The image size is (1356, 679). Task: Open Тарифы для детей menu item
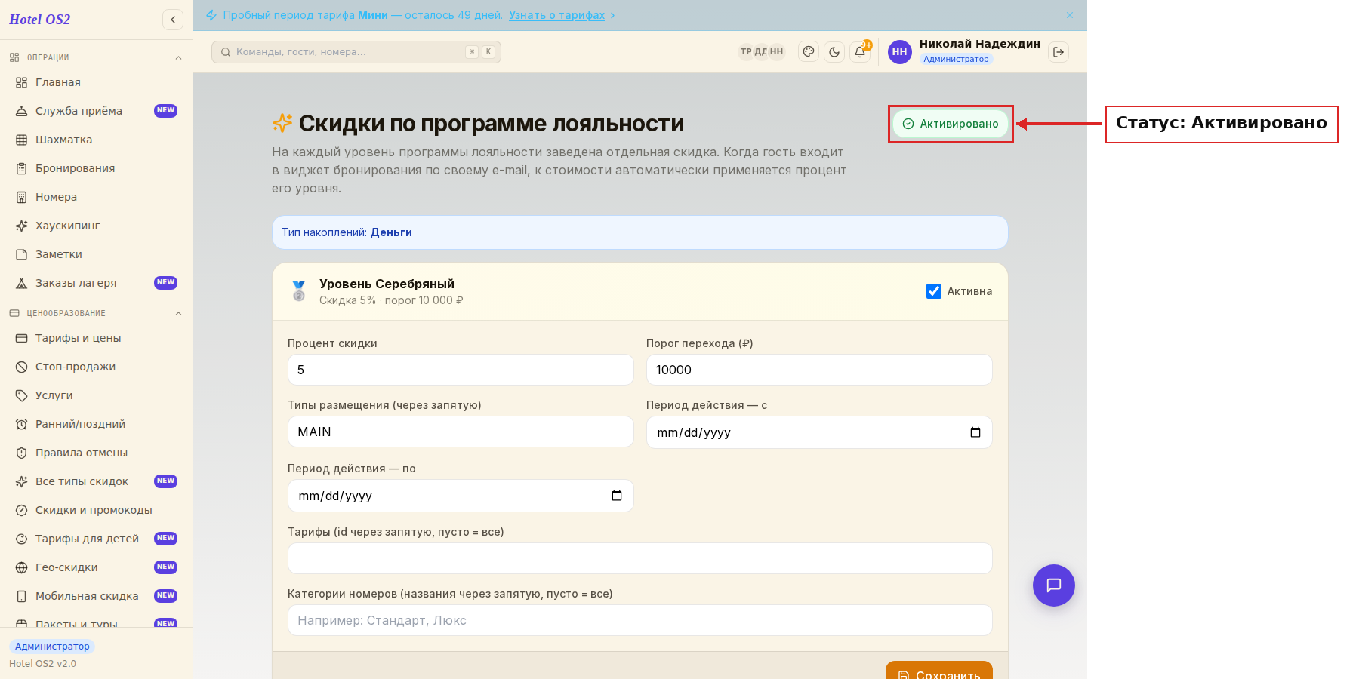tap(96, 539)
